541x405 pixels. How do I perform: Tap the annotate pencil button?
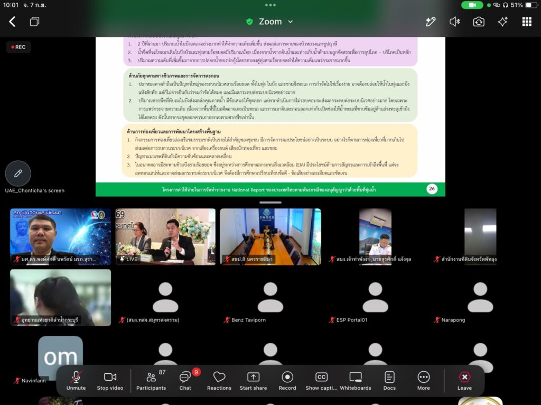(x=18, y=173)
